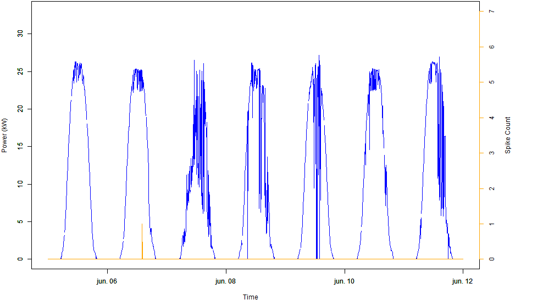The image size is (543, 300).
Task: Click the 'jun. 06' x-axis label
Action: (x=107, y=281)
